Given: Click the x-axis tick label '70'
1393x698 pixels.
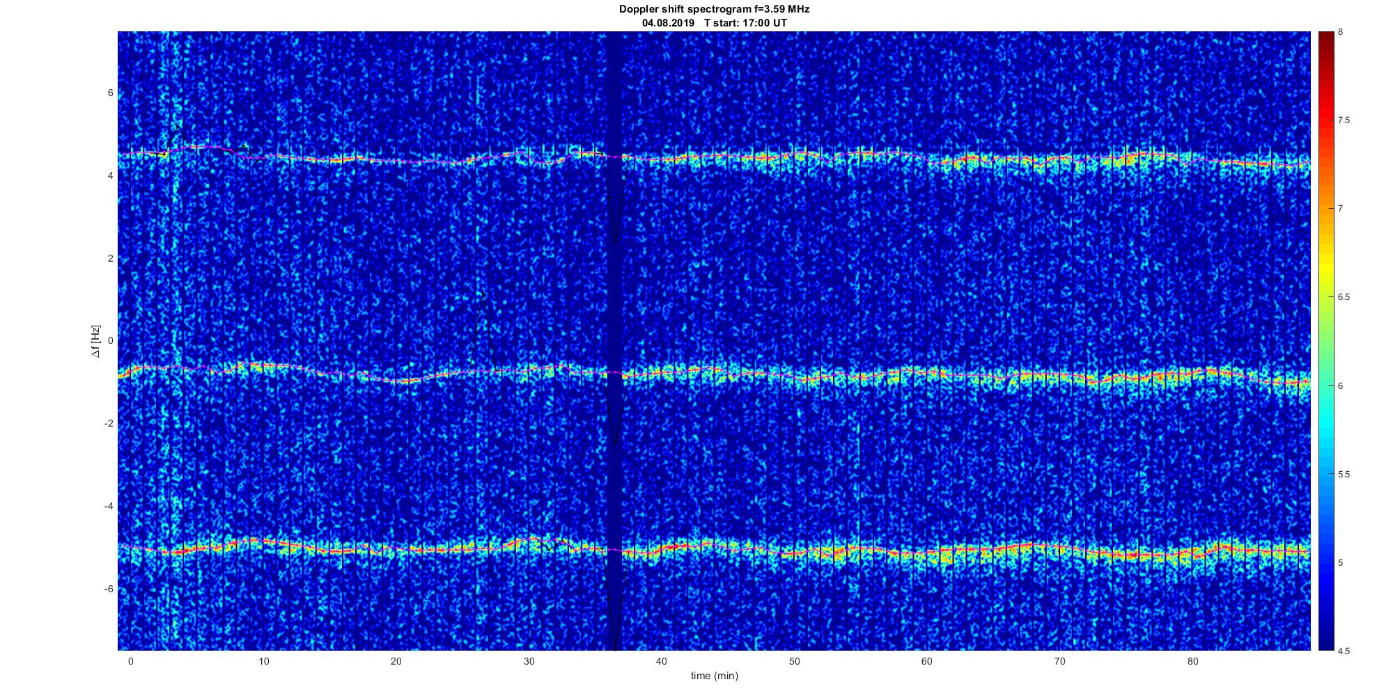Looking at the screenshot, I should (x=1060, y=661).
